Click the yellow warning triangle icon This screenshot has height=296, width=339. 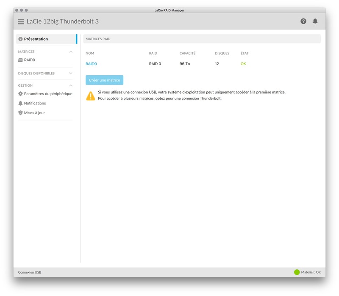pyautogui.click(x=91, y=96)
